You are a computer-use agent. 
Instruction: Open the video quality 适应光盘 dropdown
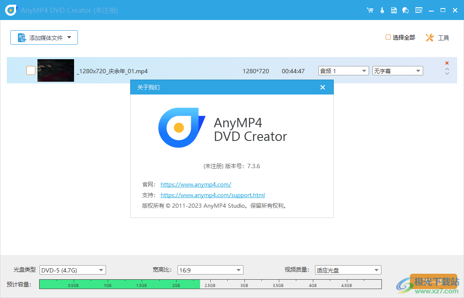click(x=348, y=270)
